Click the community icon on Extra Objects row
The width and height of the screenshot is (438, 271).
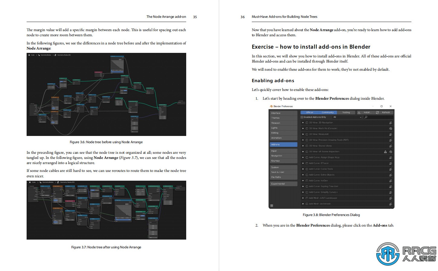pyautogui.click(x=391, y=175)
